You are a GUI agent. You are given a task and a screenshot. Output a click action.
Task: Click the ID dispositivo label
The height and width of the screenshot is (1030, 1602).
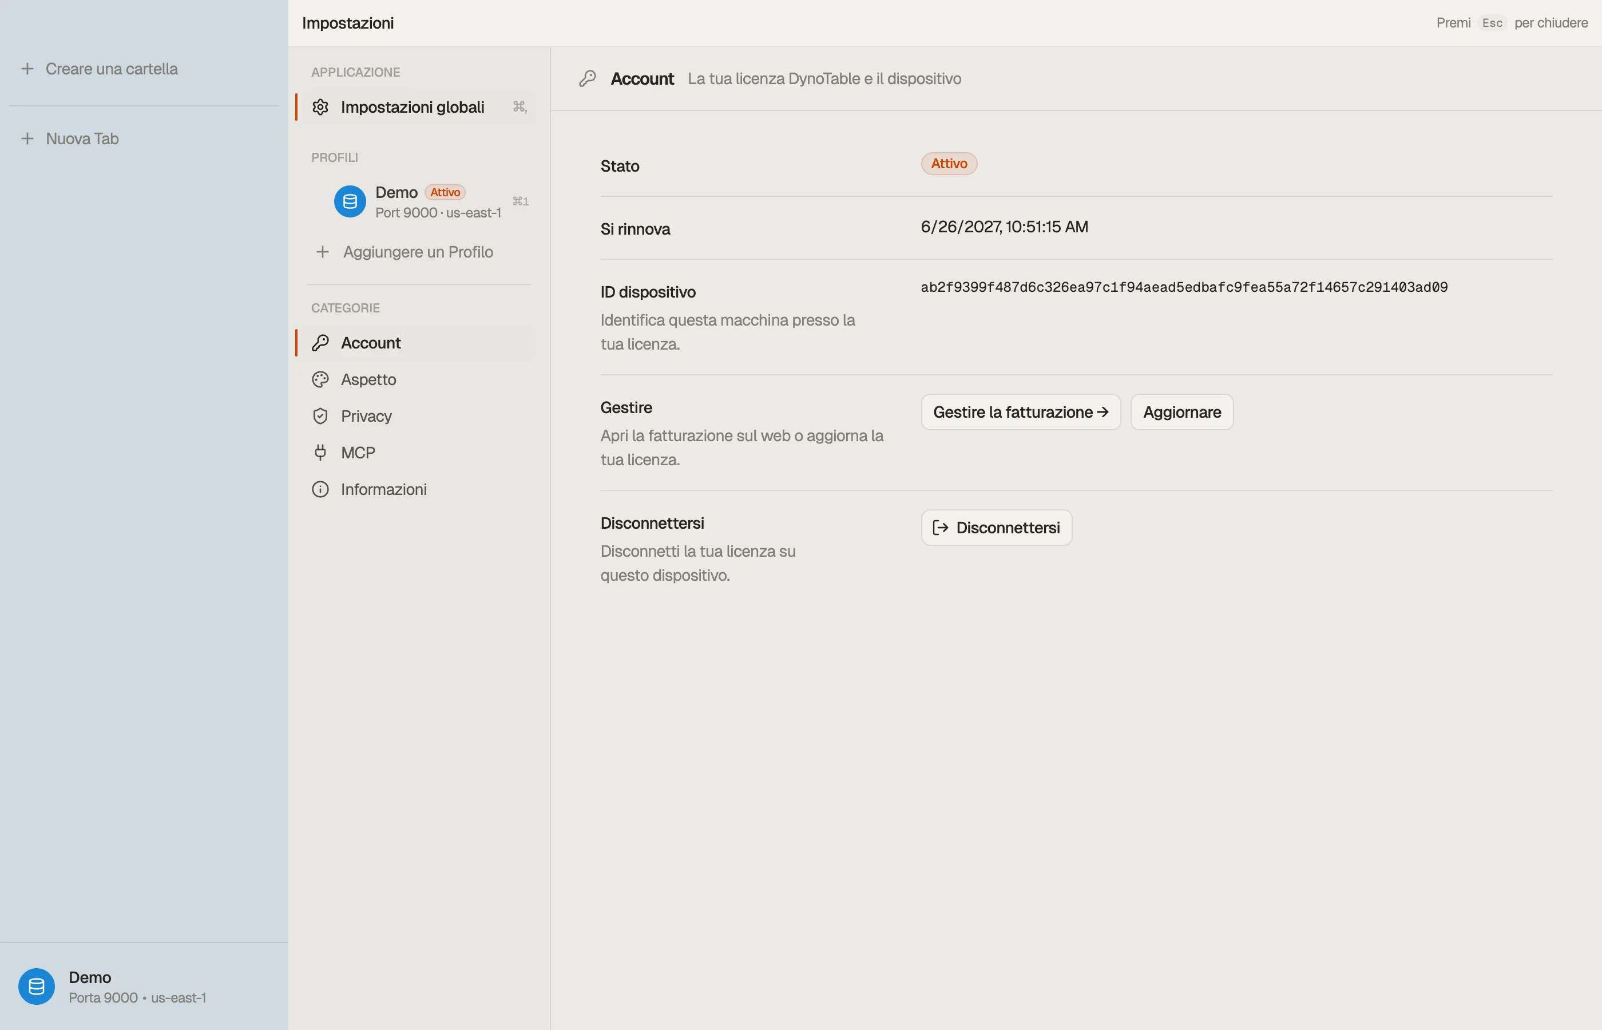coord(648,292)
